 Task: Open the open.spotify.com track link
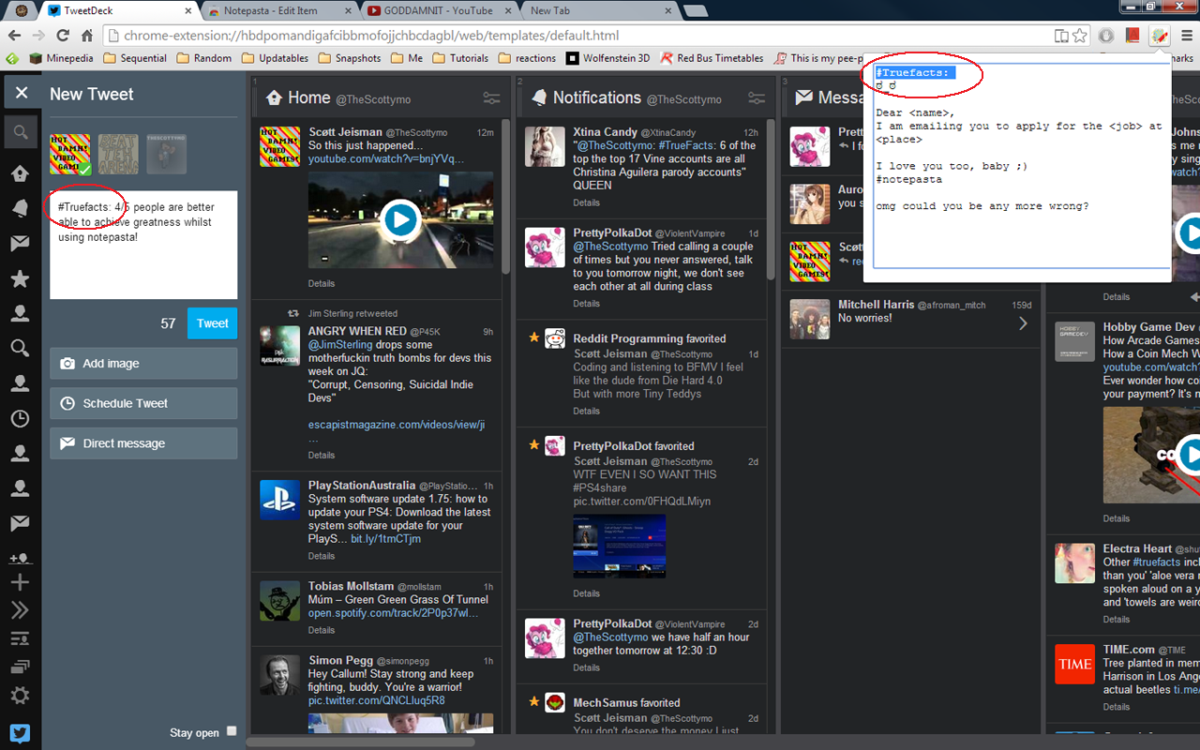[394, 613]
